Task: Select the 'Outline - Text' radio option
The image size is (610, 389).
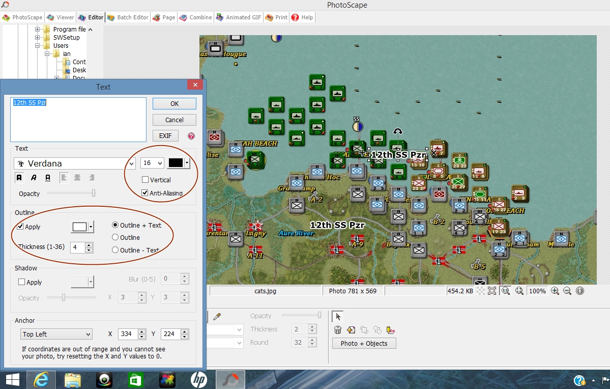Action: click(x=115, y=250)
